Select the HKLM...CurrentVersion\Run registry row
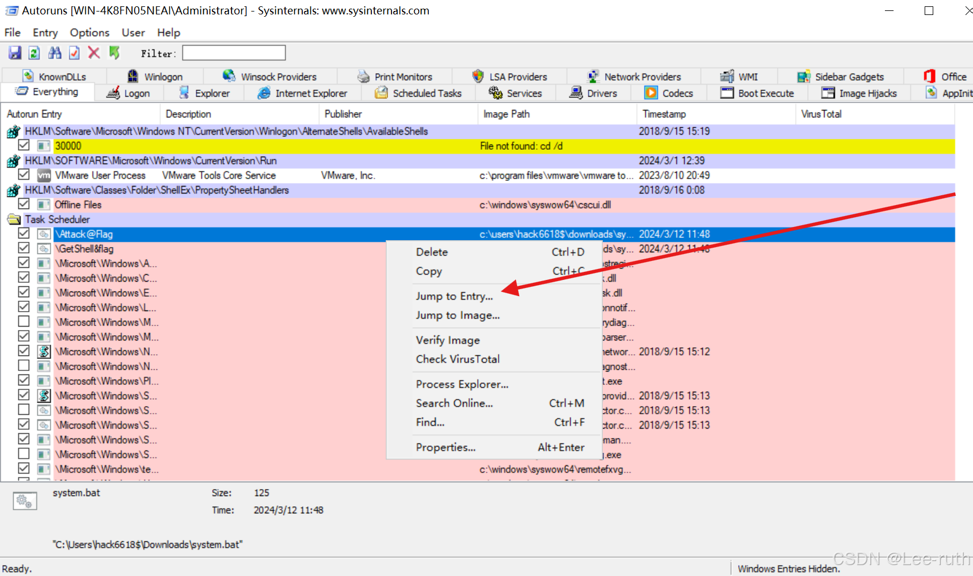The width and height of the screenshot is (973, 576). tap(478, 161)
